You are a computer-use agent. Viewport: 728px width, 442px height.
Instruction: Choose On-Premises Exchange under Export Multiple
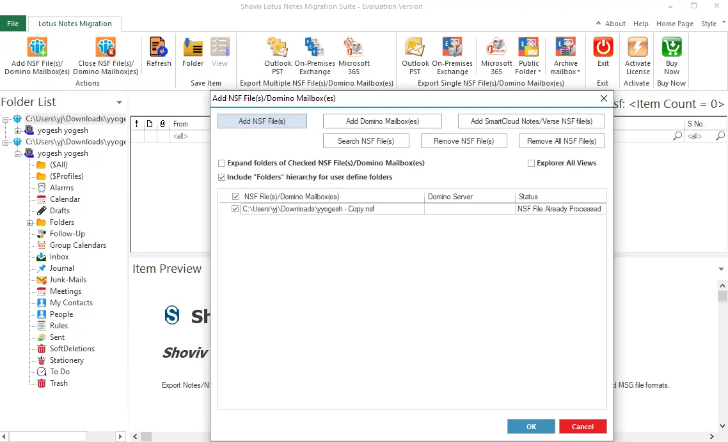click(x=314, y=47)
